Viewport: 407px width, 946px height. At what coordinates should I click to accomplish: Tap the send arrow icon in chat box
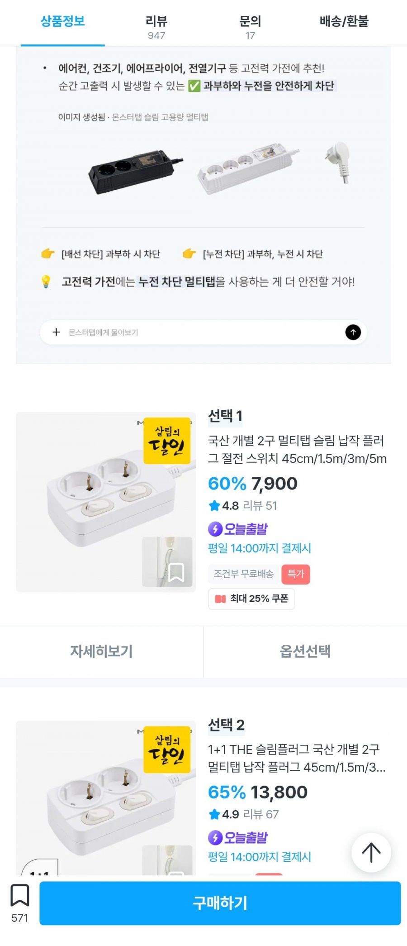pyautogui.click(x=353, y=332)
